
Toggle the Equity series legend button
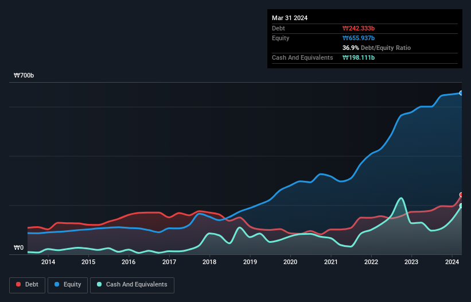click(68, 285)
